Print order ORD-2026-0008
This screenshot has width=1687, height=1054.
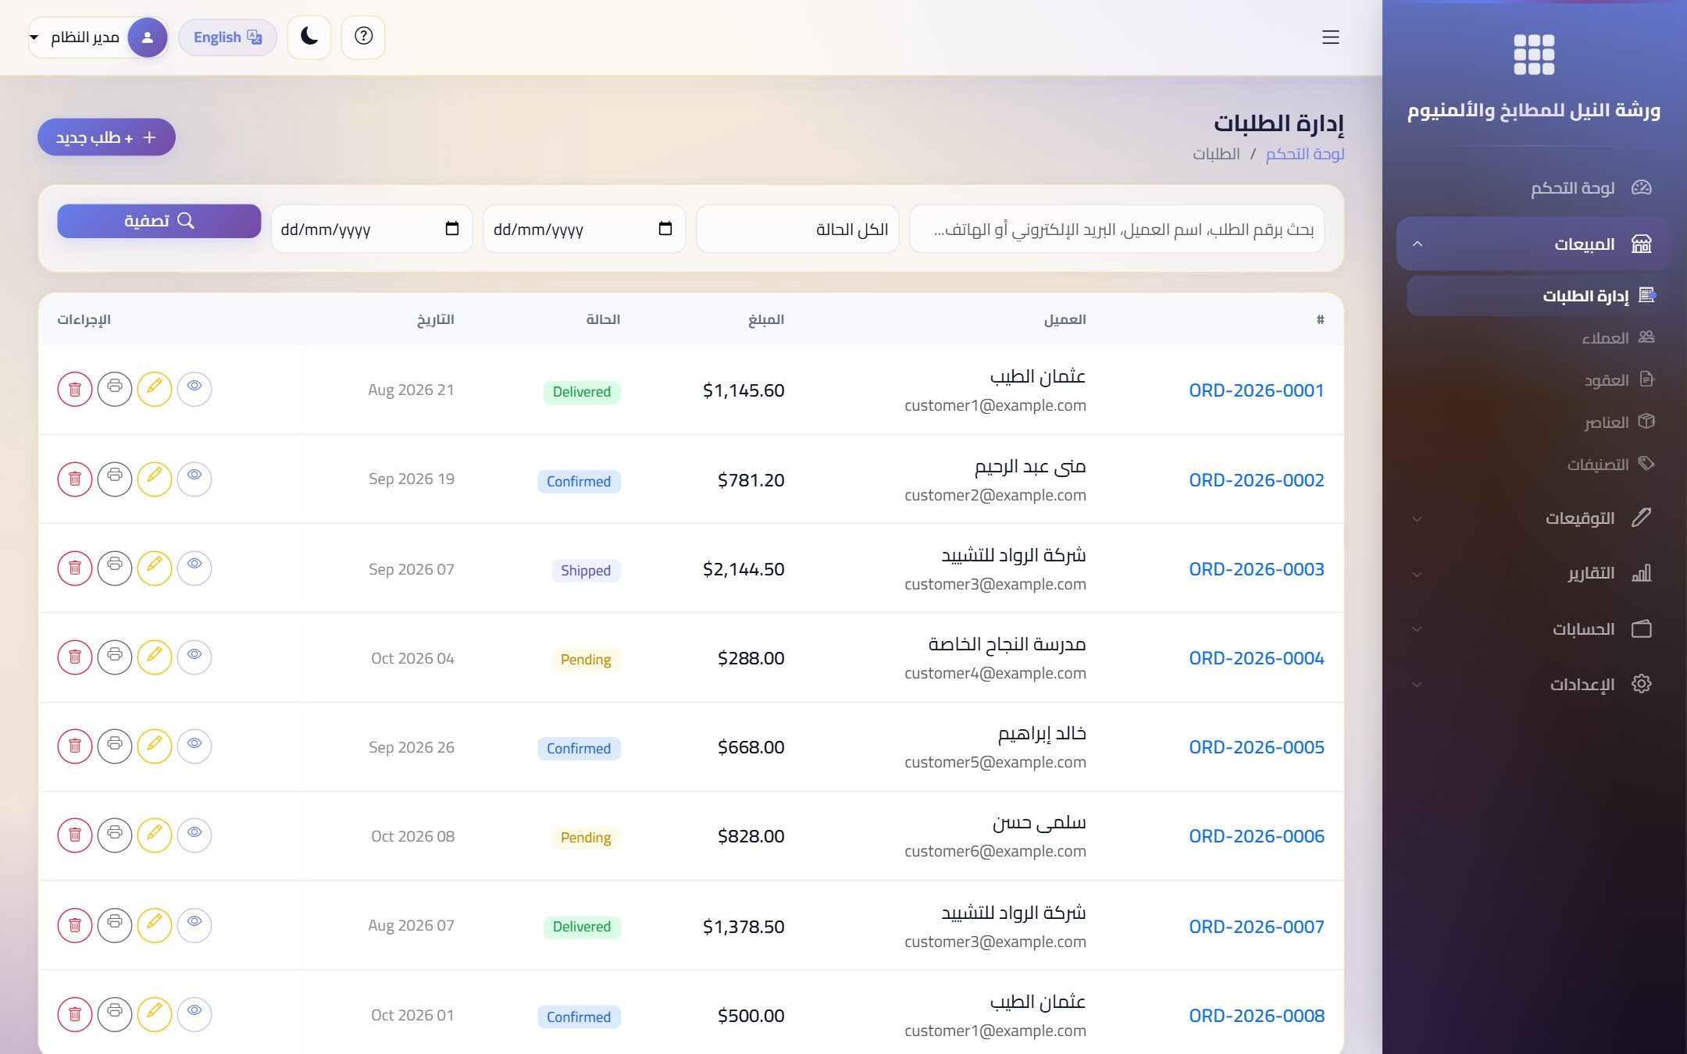[x=115, y=1014]
